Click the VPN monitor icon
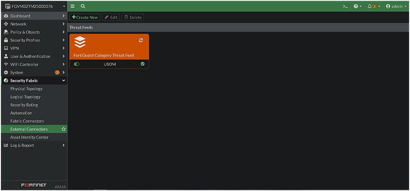This screenshot has height=191, width=410. [x=6, y=48]
